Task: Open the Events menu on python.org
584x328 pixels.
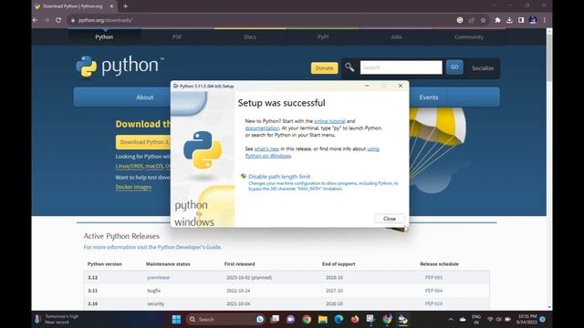Action: point(429,97)
